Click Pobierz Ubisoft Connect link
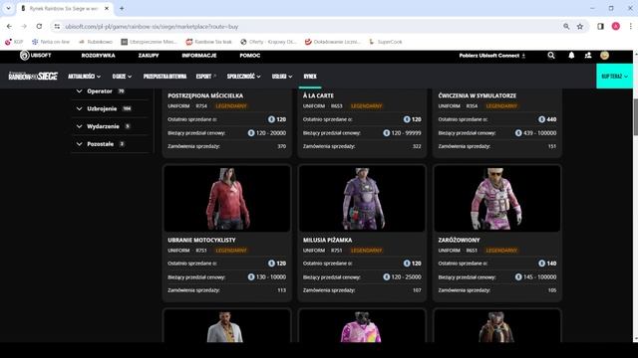Image resolution: width=638 pixels, height=358 pixels. click(492, 56)
